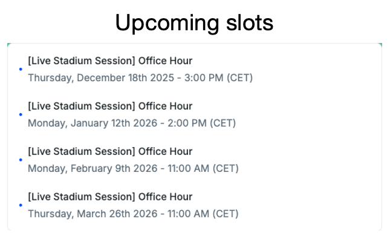This screenshot has height=247, width=390.
Task: Click the bullet dot beside the February 9th slot
Action: [21, 160]
